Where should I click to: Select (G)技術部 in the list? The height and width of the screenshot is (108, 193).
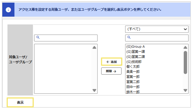pyautogui.click(x=134, y=62)
